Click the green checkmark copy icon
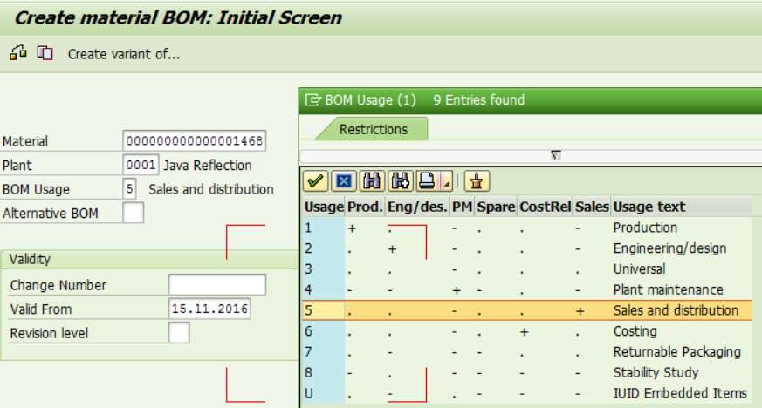 (315, 181)
